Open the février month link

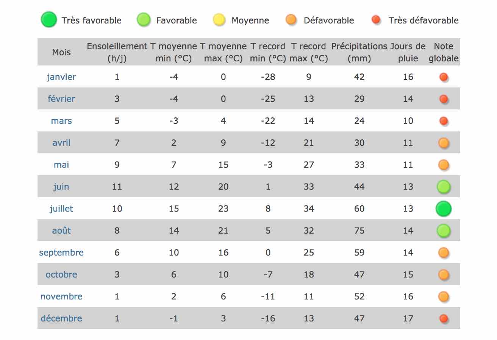click(61, 99)
